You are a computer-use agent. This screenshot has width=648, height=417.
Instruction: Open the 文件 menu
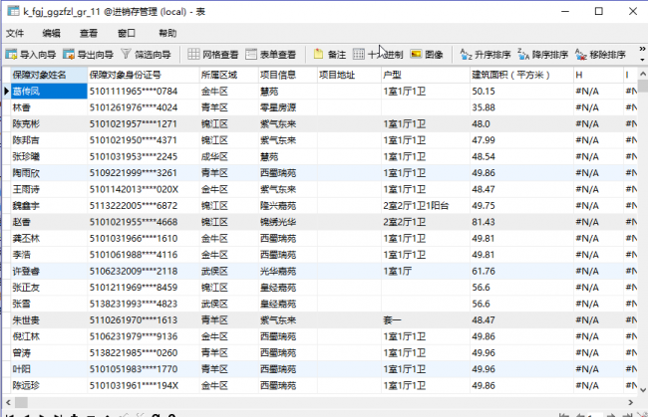[x=15, y=33]
